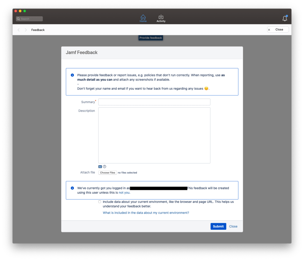This screenshot has height=260, width=304.
Task: Click inside the Description text area
Action: (x=154, y=135)
